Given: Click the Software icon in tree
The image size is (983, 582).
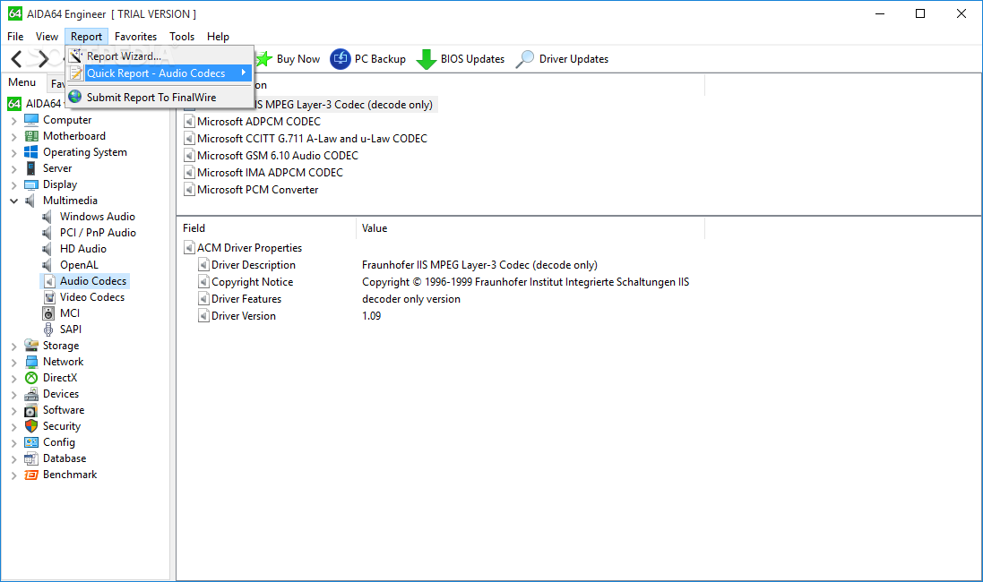Looking at the screenshot, I should 31,410.
